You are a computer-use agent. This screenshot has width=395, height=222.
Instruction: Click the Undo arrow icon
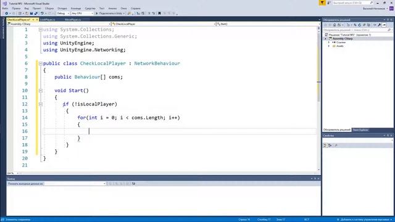[42, 14]
